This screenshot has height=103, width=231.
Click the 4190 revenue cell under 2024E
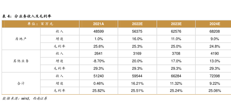point(215,53)
